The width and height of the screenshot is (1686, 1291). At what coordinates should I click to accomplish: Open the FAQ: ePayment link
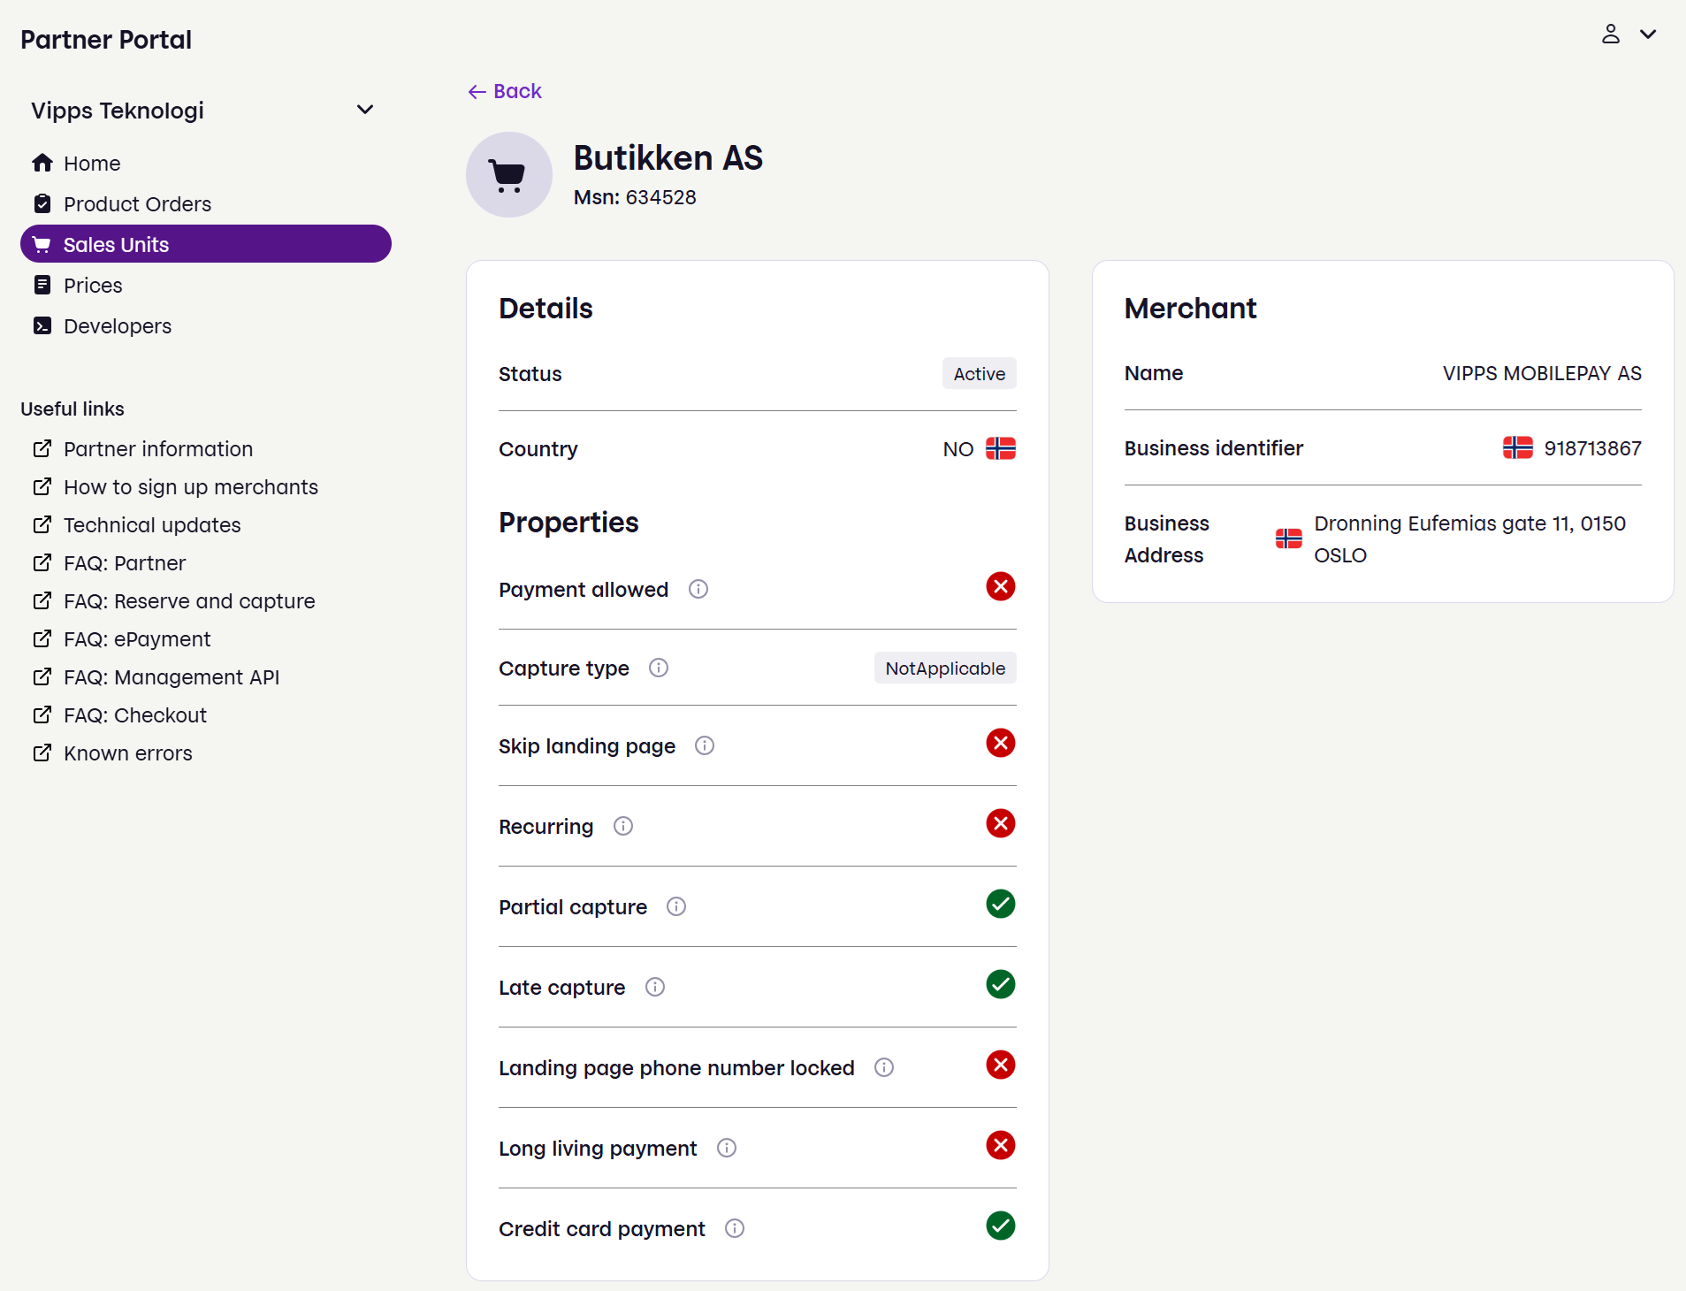122,638
